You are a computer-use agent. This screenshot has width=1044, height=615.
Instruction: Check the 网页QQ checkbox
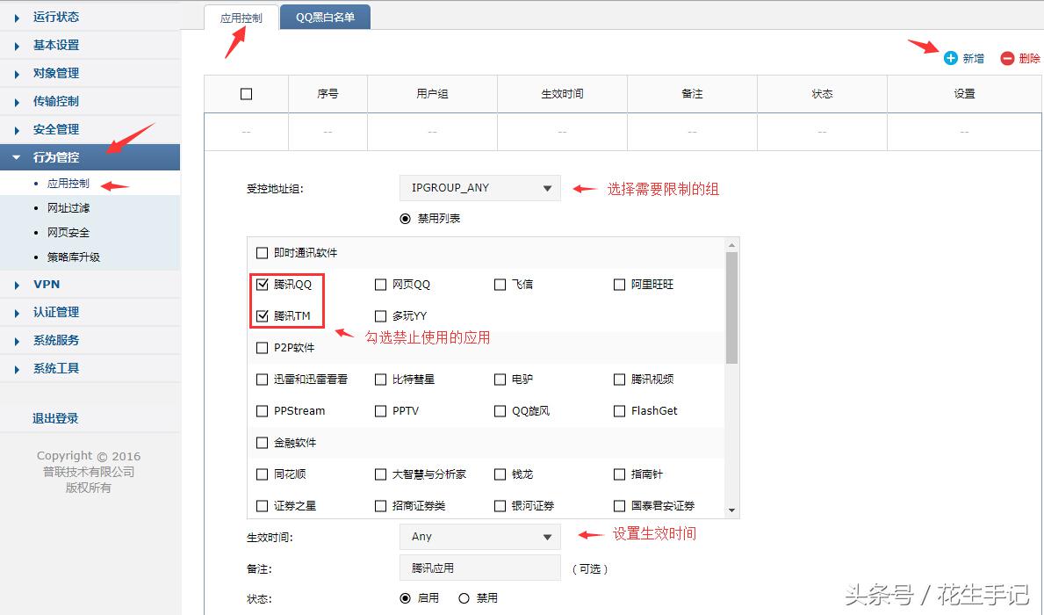tap(380, 284)
